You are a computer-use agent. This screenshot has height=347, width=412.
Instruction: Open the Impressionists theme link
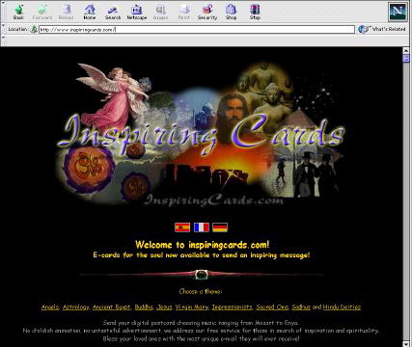pos(233,307)
